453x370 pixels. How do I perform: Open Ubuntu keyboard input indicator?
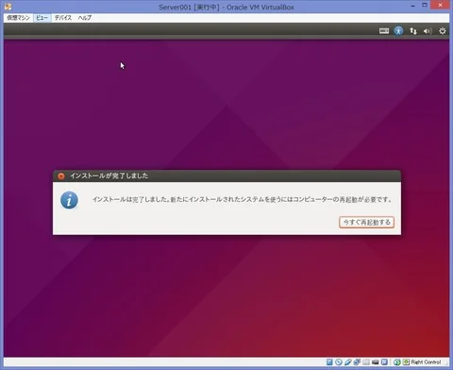pos(384,31)
